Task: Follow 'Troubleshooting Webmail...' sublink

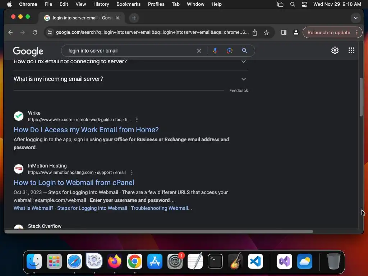Action: click(x=161, y=208)
